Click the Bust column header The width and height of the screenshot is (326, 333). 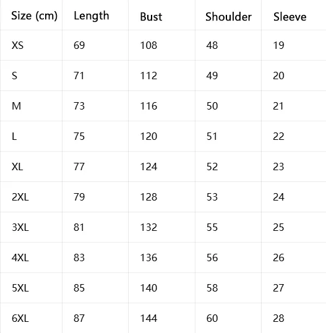[151, 17]
